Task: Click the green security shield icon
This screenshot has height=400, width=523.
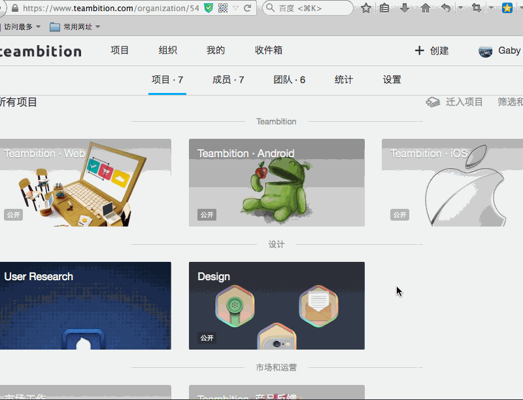Action: pyautogui.click(x=209, y=9)
